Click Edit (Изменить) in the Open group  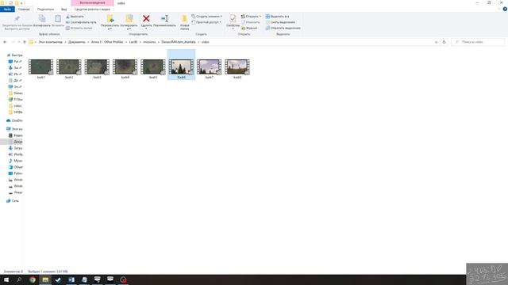(251, 22)
